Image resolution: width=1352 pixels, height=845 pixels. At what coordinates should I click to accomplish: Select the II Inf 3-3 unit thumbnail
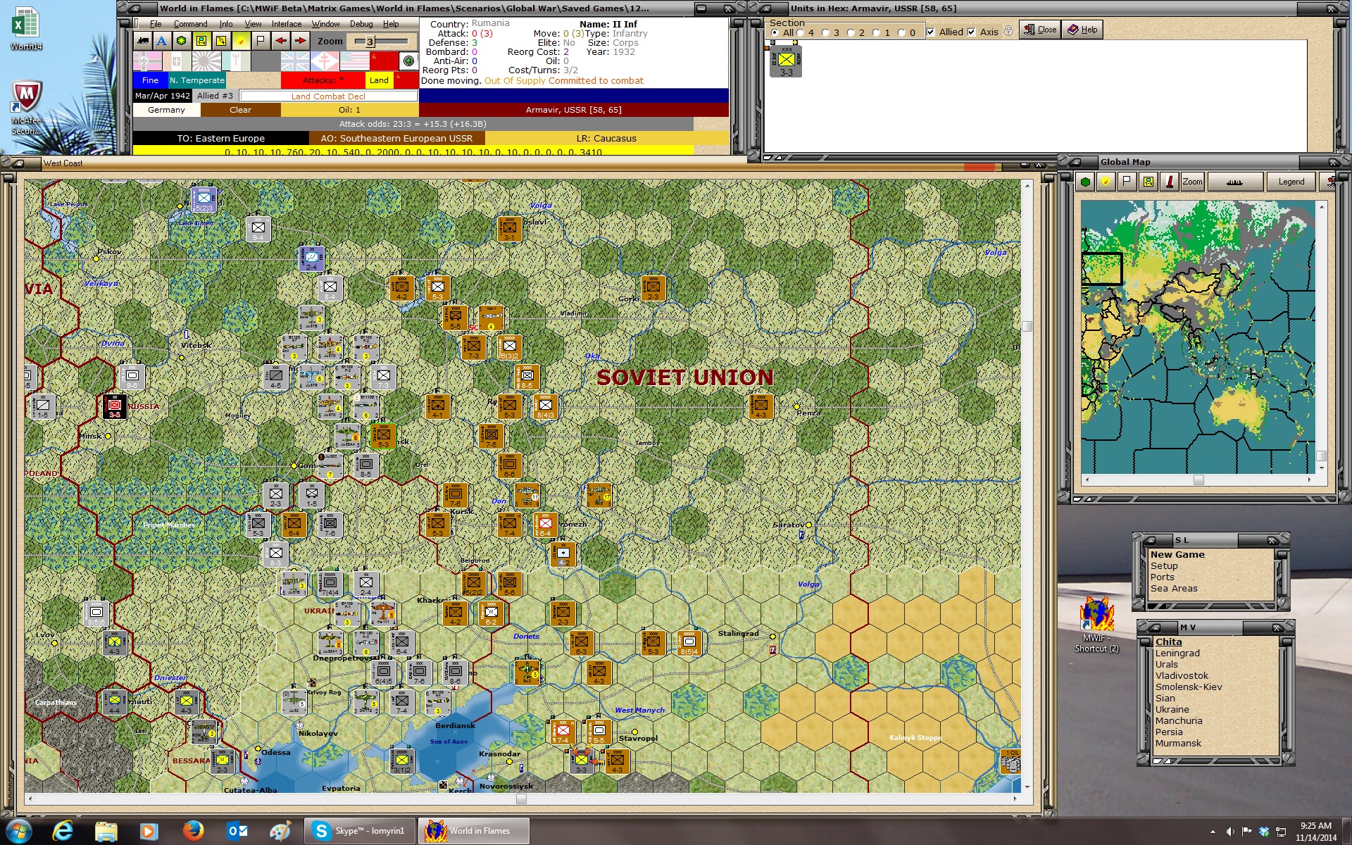[786, 61]
